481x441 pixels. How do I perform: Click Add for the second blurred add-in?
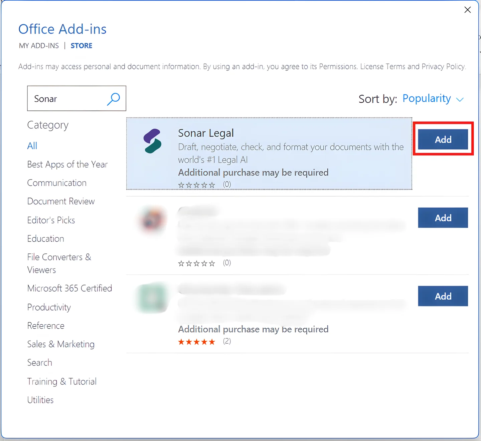[443, 218]
